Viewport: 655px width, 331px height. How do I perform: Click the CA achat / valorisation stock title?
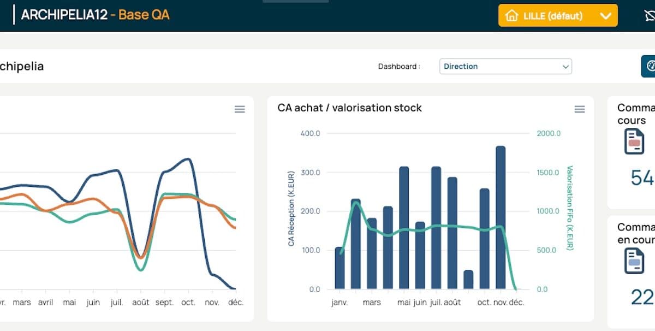click(349, 108)
